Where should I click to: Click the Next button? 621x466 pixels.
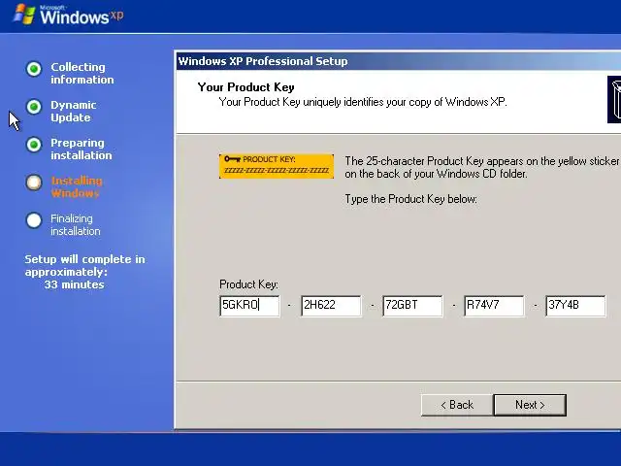click(530, 405)
